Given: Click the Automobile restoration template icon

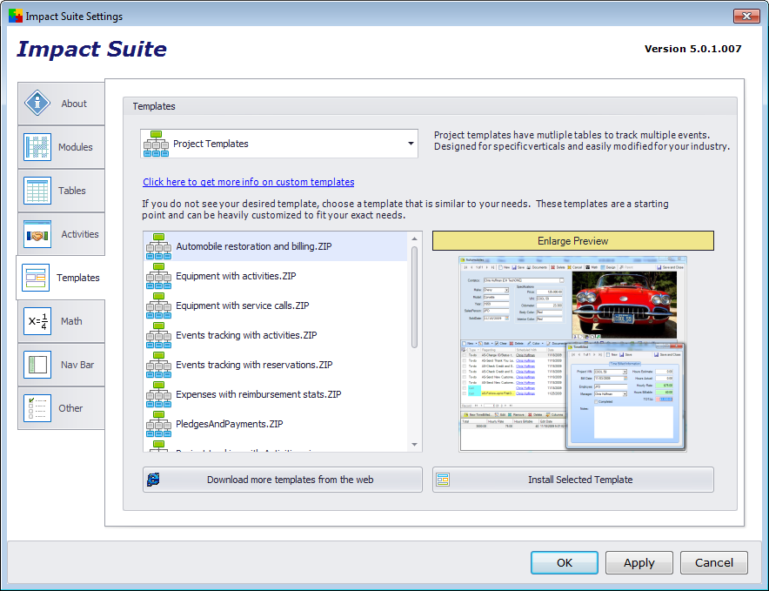Looking at the screenshot, I should click(158, 246).
